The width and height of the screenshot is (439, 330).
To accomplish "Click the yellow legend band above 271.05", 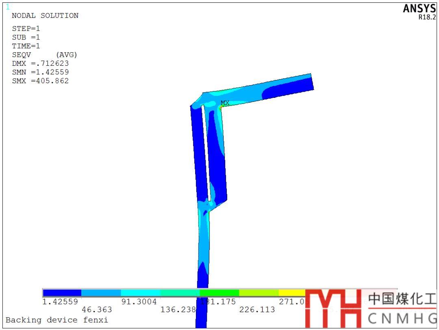I will 292,293.
